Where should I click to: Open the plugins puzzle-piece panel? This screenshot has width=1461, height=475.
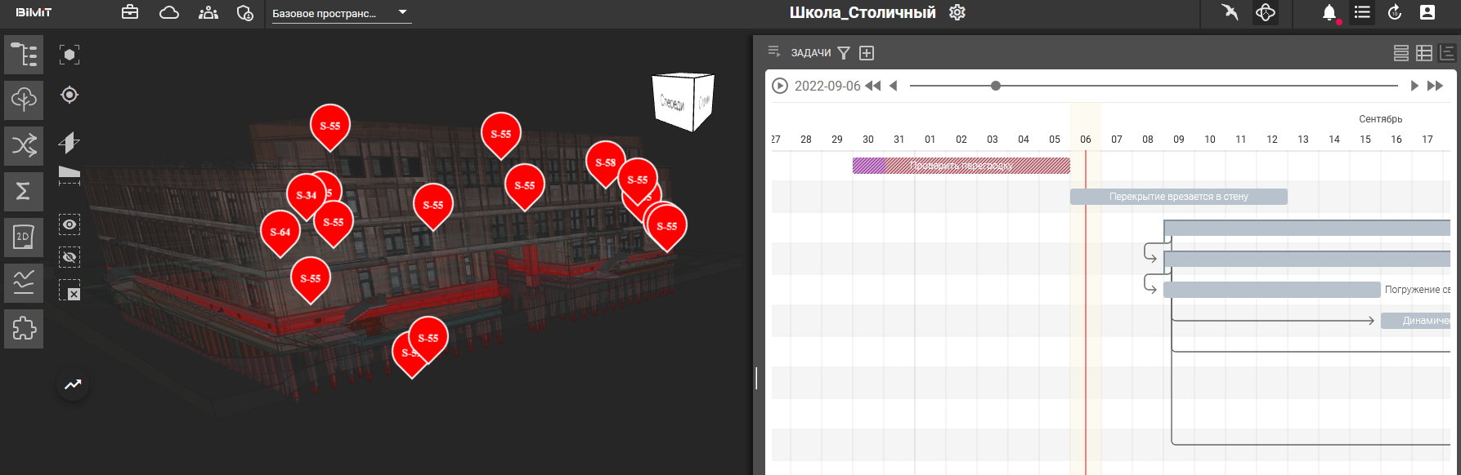(24, 329)
